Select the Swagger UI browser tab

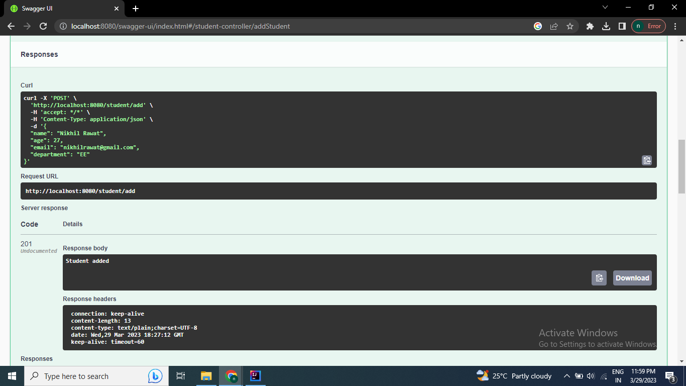(60, 9)
